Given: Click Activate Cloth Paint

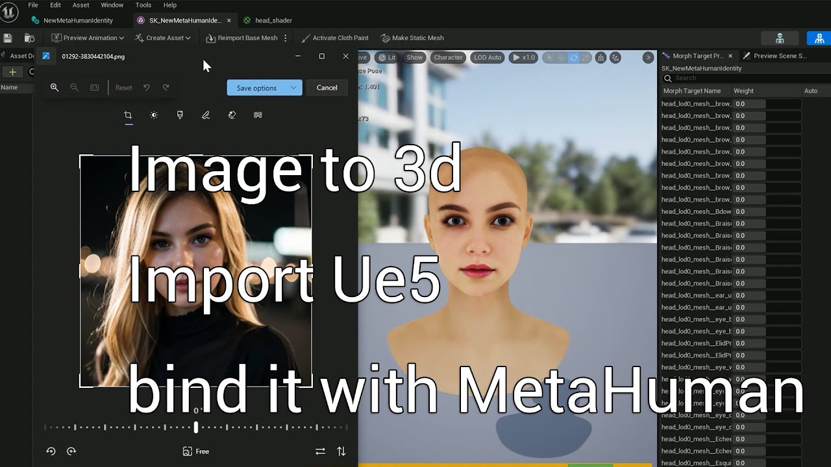Looking at the screenshot, I should (335, 38).
